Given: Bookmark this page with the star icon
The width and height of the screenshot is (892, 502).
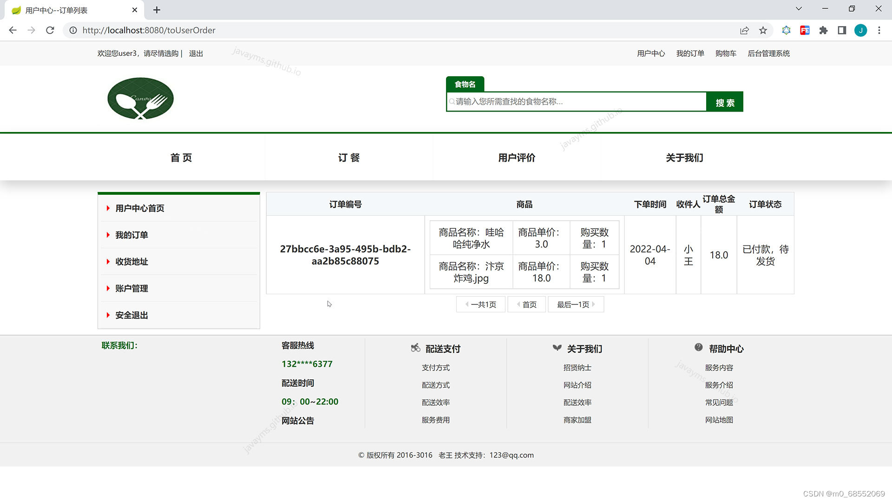Looking at the screenshot, I should 763,30.
